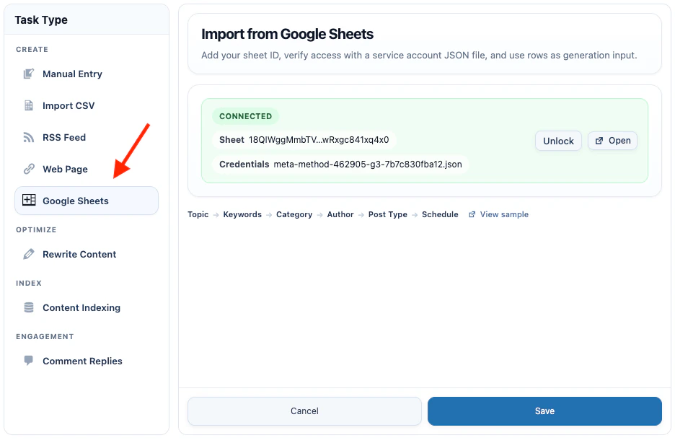Choose Import CSV from the sidebar
The height and width of the screenshot is (443, 675).
(x=87, y=105)
